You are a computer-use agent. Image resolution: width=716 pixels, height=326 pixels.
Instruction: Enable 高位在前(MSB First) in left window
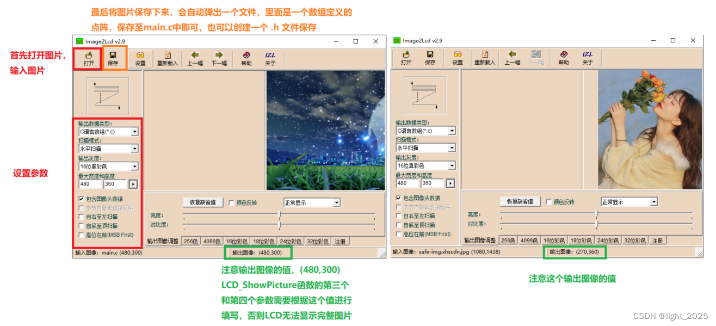pos(81,235)
